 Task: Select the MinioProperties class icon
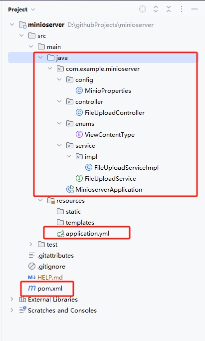[79, 90]
